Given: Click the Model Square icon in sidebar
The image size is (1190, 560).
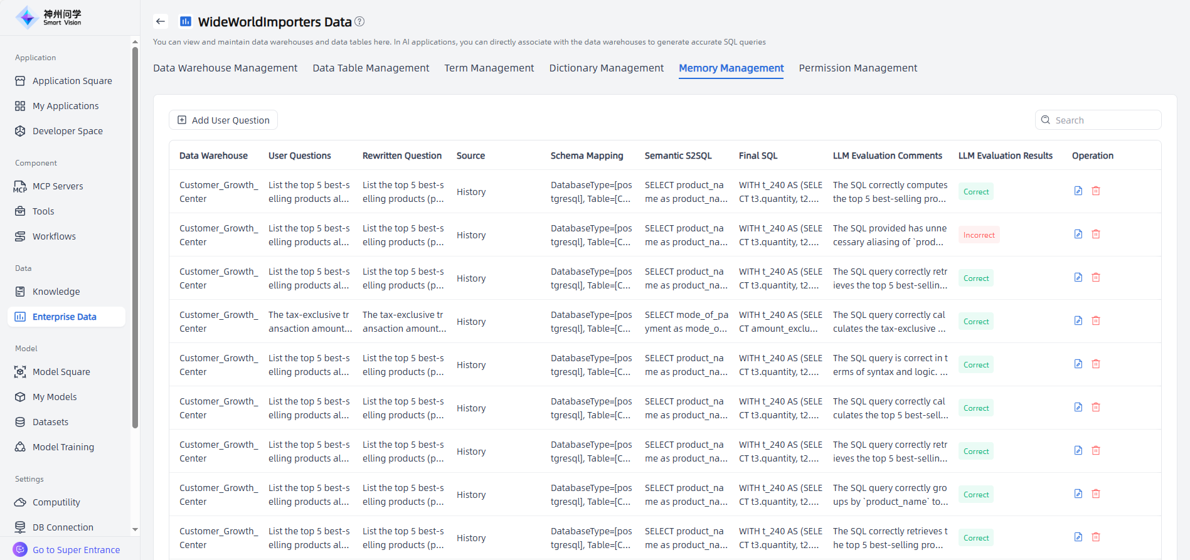Looking at the screenshot, I should tap(20, 372).
